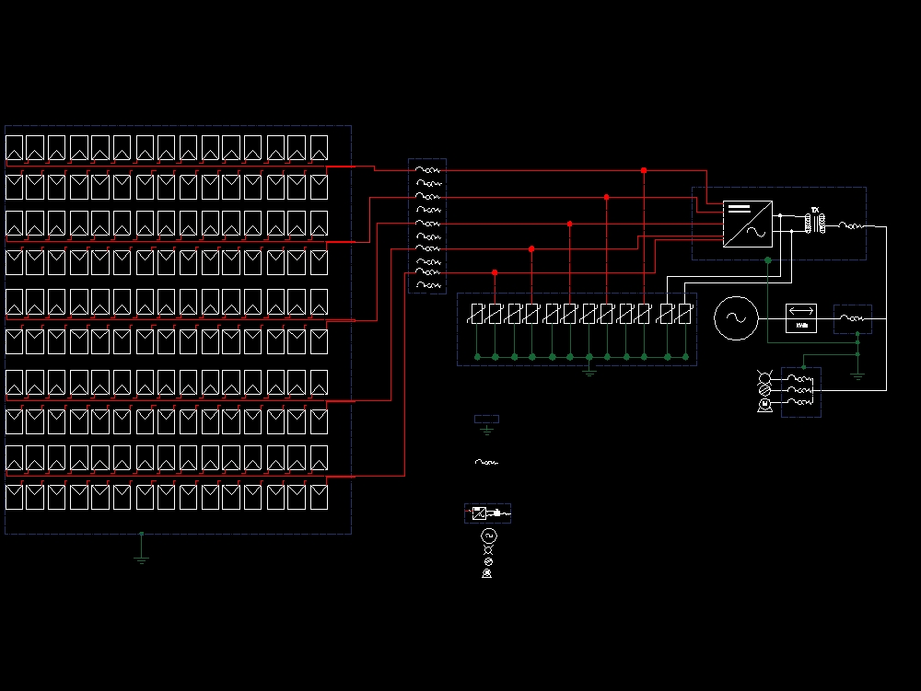Click the green ground symbol under the arrester bank

pos(589,371)
